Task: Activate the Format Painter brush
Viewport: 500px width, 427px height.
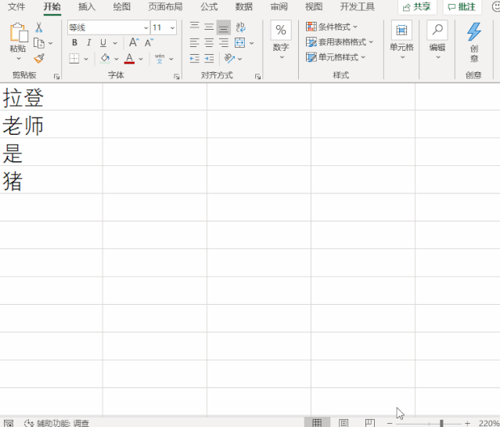Action: pyautogui.click(x=39, y=59)
